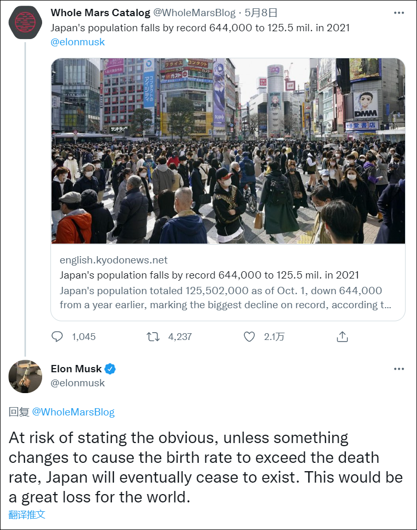Click the reply speech bubble icon
The height and width of the screenshot is (530, 417).
57,337
